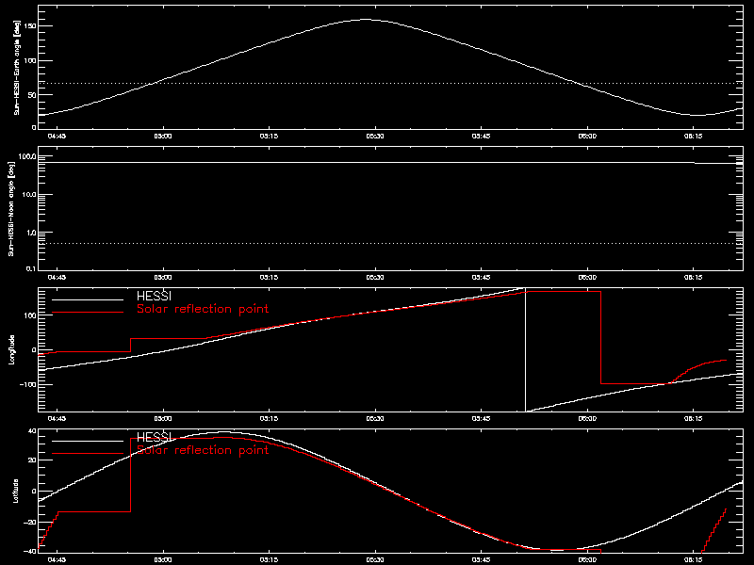Click '05:30' time label under Longitude plot
The height and width of the screenshot is (565, 754).
point(375,418)
